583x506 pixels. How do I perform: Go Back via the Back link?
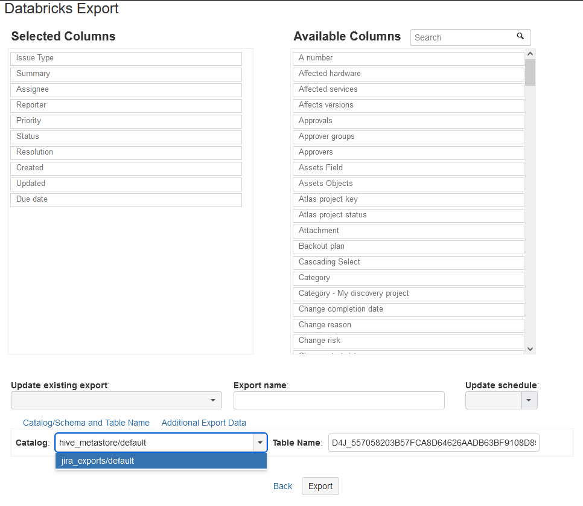tap(282, 486)
